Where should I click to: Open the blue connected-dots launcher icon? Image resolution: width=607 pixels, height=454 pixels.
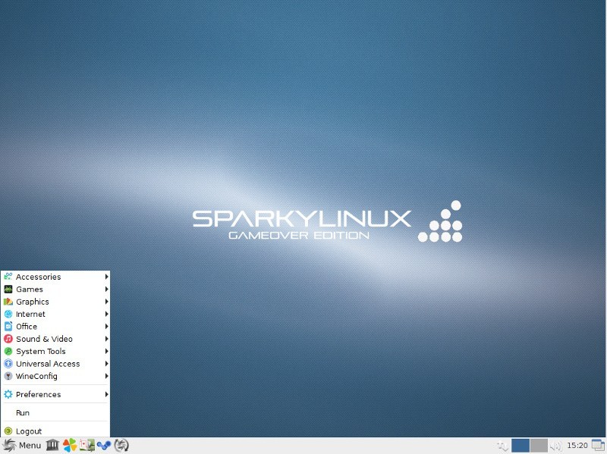point(104,445)
